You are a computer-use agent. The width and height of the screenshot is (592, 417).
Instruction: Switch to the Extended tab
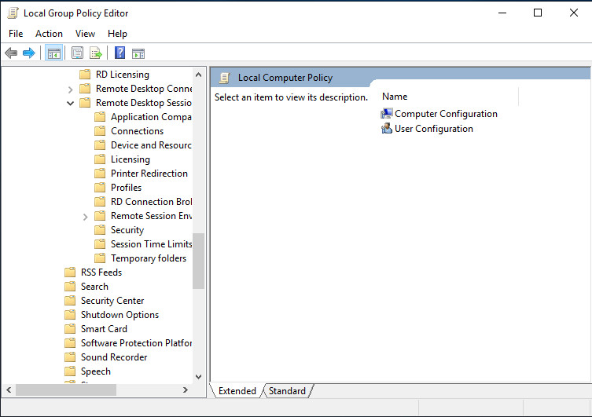tap(237, 391)
